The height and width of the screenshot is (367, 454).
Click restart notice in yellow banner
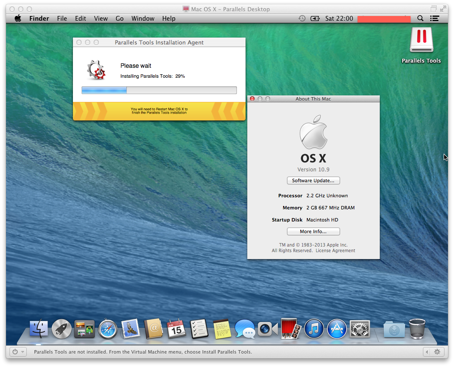pyautogui.click(x=159, y=111)
